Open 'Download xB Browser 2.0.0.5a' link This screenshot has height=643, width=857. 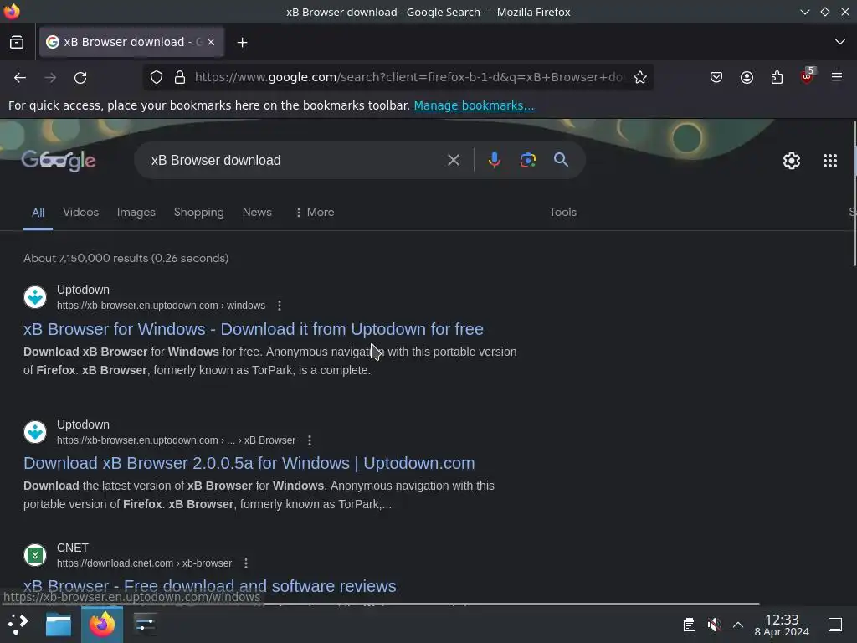tap(249, 463)
